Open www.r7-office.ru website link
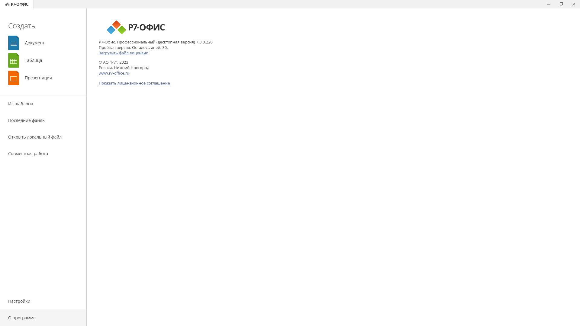The width and height of the screenshot is (580, 326). 114,73
